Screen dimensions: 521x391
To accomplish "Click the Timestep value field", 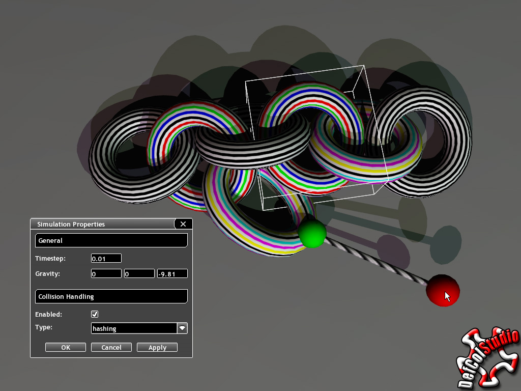I will 106,258.
